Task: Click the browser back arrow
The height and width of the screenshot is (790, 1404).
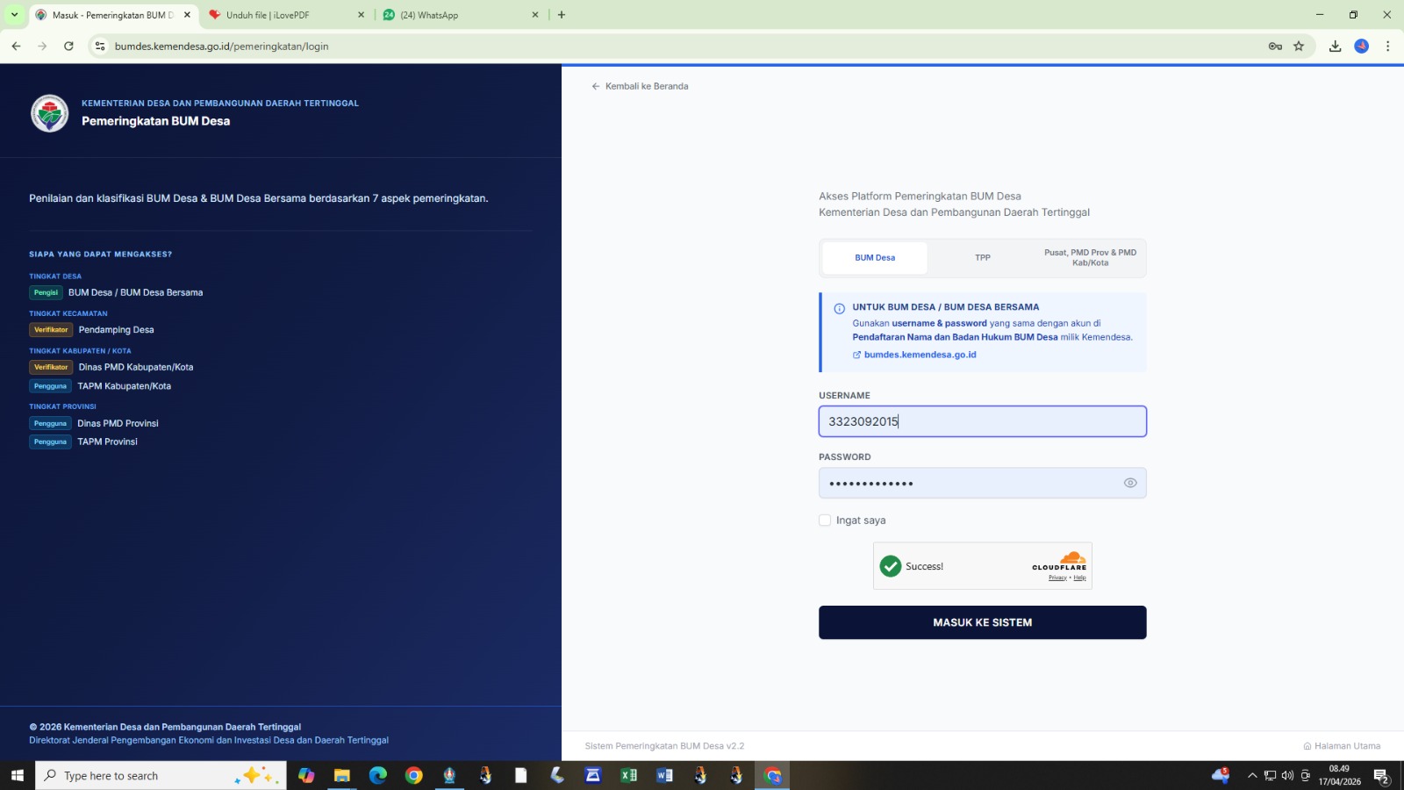Action: (x=16, y=47)
